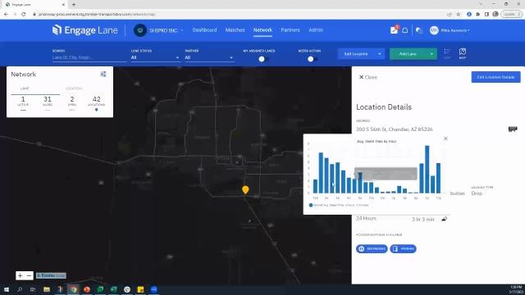The height and width of the screenshot is (295, 525).
Task: Focus the lane search input field
Action: click(x=89, y=57)
